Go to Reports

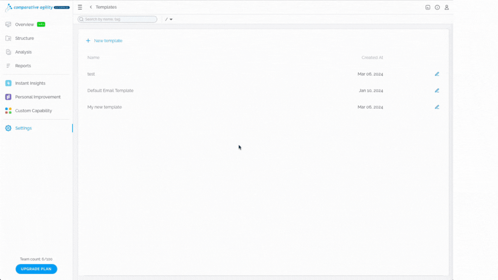click(x=23, y=66)
